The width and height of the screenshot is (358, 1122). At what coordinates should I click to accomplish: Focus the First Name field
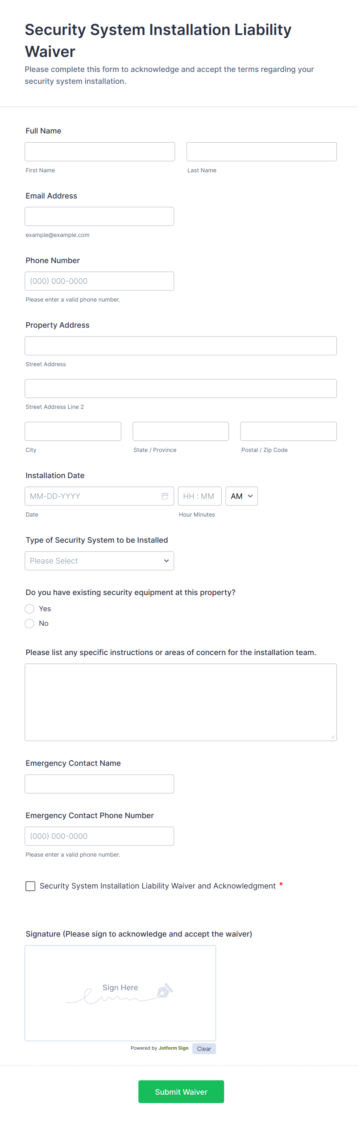(x=99, y=152)
